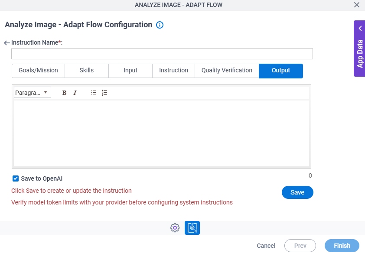The height and width of the screenshot is (253, 365).
Task: Focus the Instruction Name input field
Action: (162, 54)
